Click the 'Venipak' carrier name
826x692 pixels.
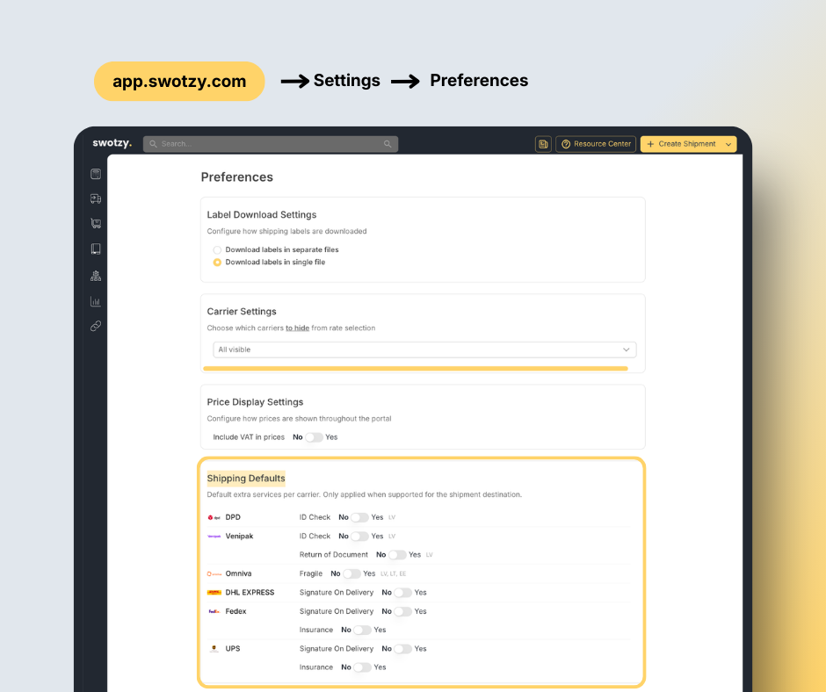click(x=239, y=536)
